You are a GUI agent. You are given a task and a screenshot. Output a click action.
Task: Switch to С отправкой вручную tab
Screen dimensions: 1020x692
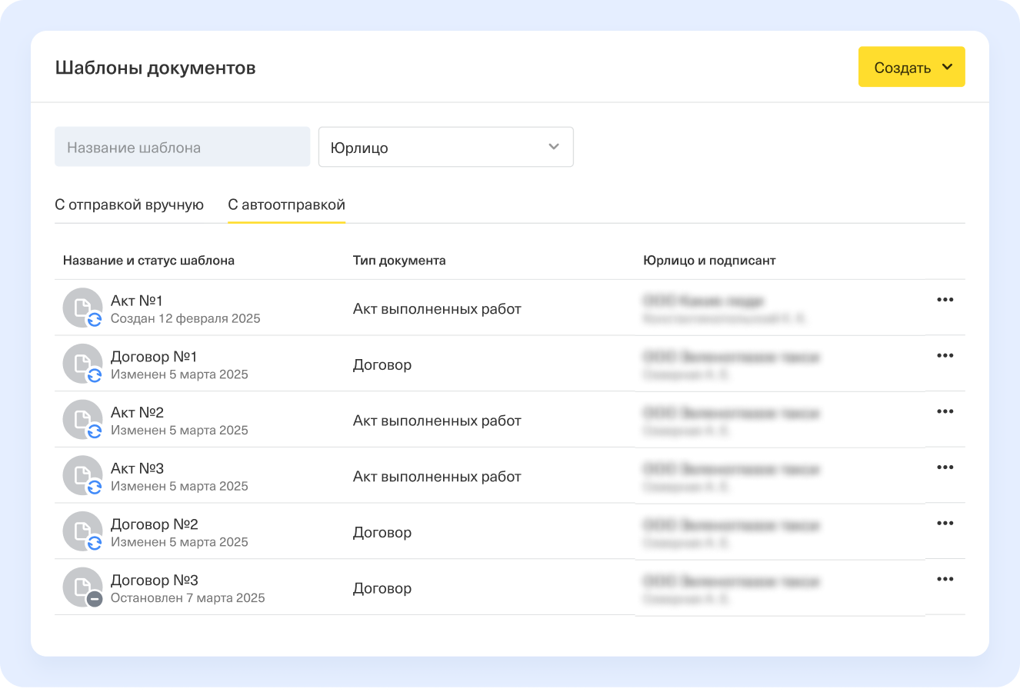tap(129, 205)
